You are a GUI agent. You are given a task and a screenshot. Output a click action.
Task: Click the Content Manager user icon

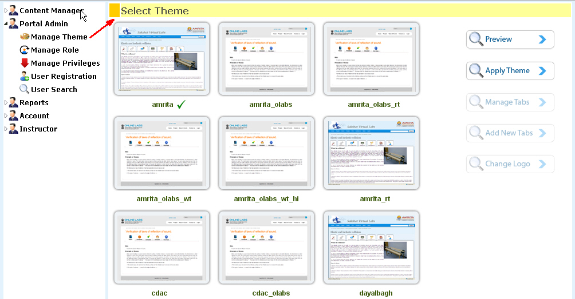[13, 10]
